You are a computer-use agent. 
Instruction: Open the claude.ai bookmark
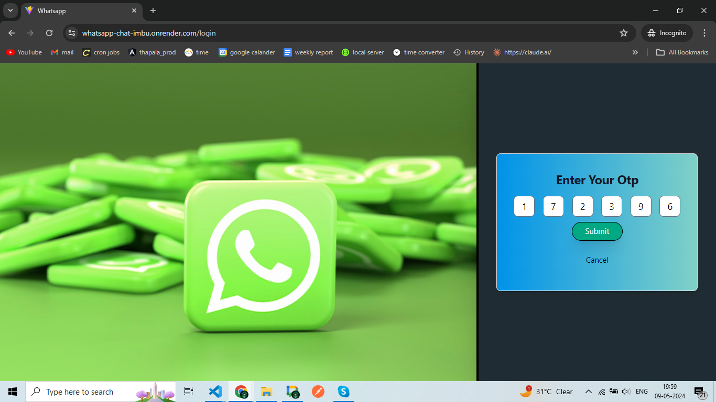(522, 52)
